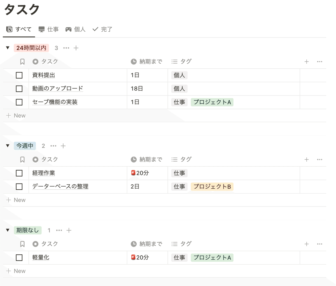Click the bookmark icon in the table header
This screenshot has height=286, width=336.
point(22,61)
